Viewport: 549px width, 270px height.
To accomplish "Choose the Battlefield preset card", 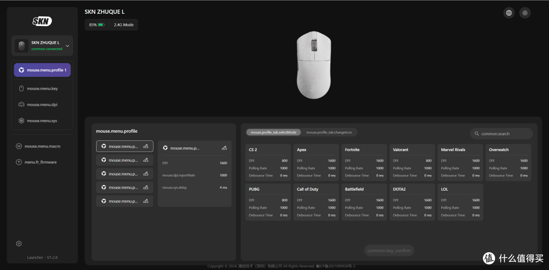I will (x=364, y=202).
